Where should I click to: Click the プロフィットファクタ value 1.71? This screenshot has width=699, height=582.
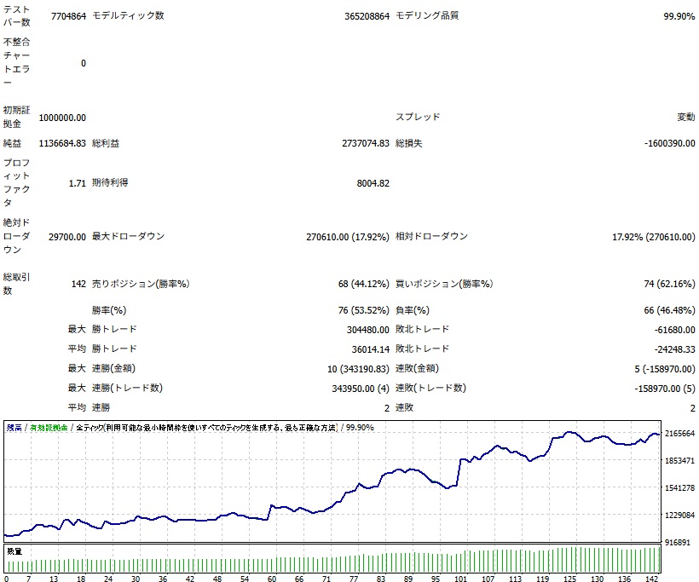[x=77, y=182]
